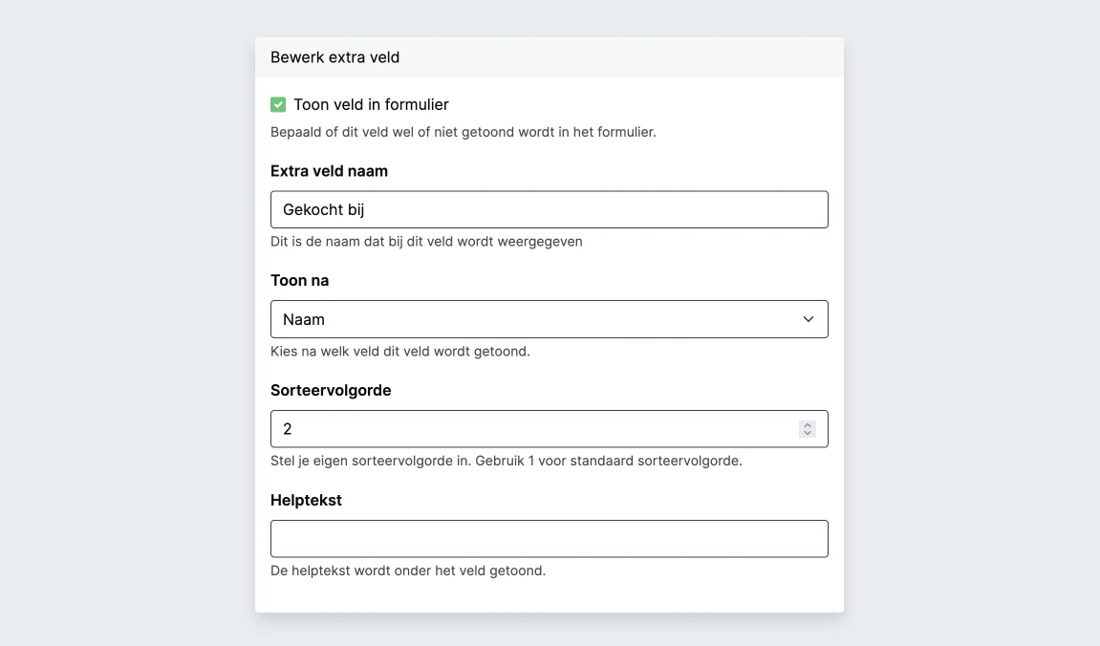Click the "Toon na" field label

pyautogui.click(x=299, y=281)
